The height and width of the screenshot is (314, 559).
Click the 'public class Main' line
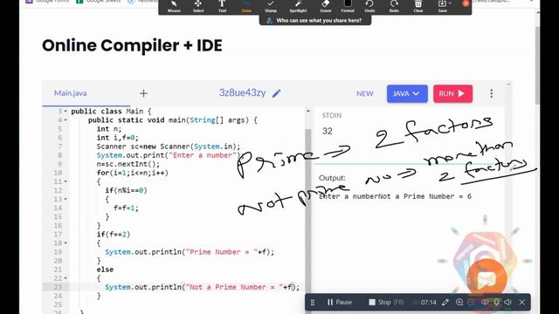click(x=111, y=112)
